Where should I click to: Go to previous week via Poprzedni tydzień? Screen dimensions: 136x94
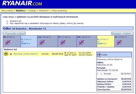14,33
